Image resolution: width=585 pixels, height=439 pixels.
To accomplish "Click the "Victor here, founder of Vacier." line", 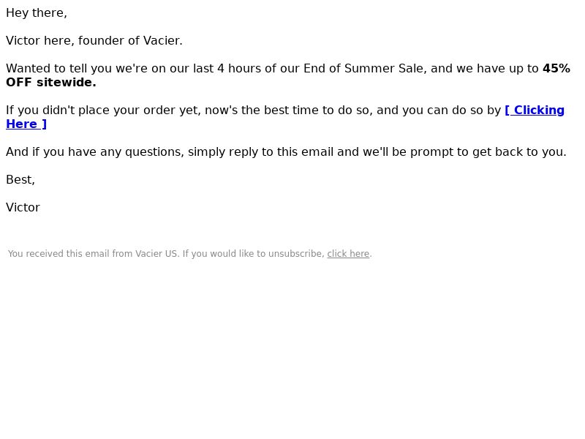I will 94,41.
